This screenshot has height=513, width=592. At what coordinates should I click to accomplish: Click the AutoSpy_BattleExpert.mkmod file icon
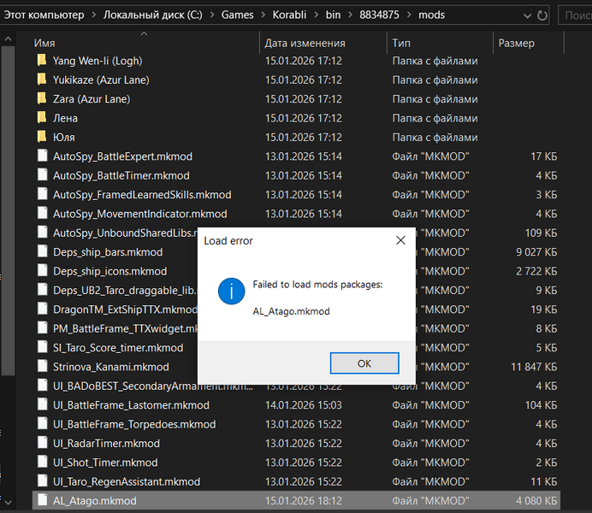pos(41,156)
